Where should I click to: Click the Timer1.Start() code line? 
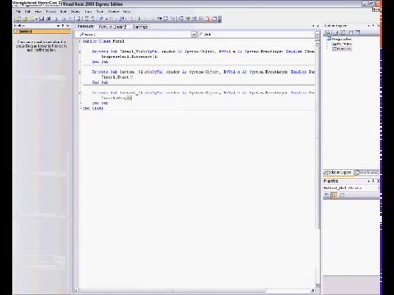pos(117,77)
